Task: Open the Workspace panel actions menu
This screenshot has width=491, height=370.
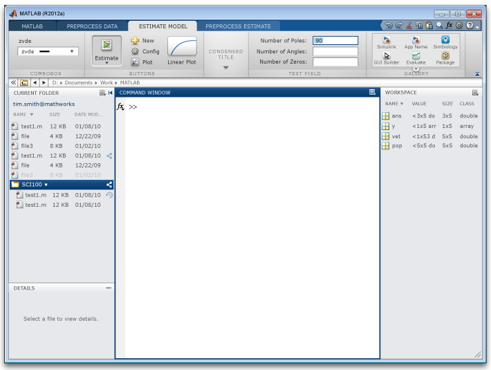Action: pos(475,93)
